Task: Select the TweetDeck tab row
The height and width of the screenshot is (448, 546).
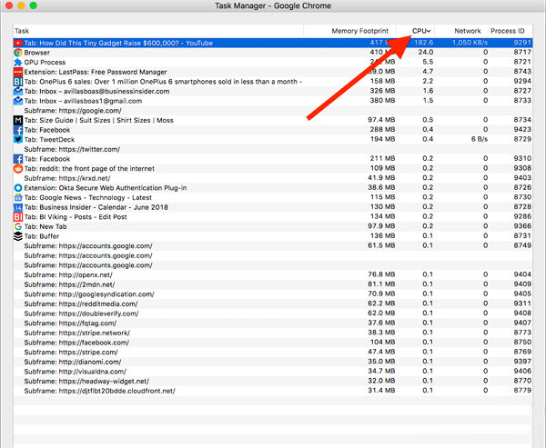Action: pos(273,139)
